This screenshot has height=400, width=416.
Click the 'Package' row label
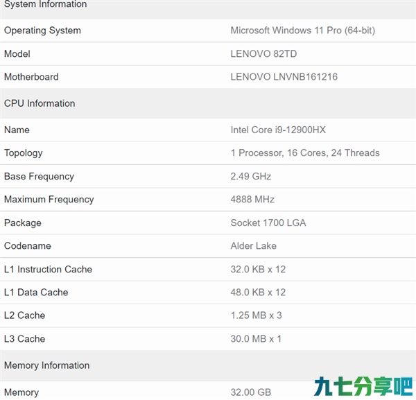point(23,223)
